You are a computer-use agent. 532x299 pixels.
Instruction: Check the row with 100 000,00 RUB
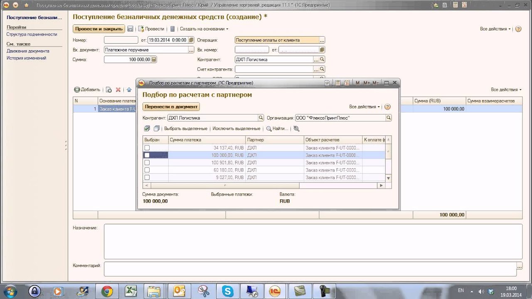coord(147,155)
